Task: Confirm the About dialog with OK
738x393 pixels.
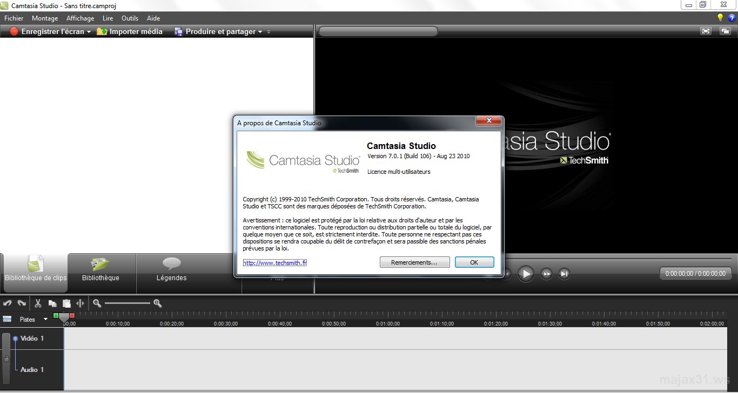Action: pyautogui.click(x=474, y=262)
